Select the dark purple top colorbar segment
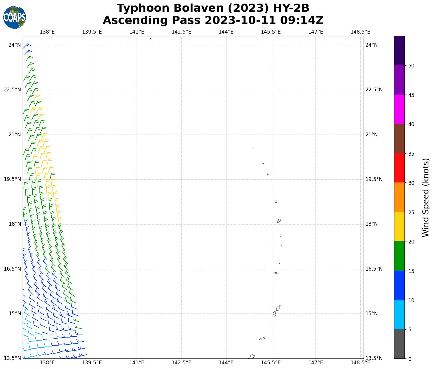This screenshot has height=369, width=434. coord(399,51)
